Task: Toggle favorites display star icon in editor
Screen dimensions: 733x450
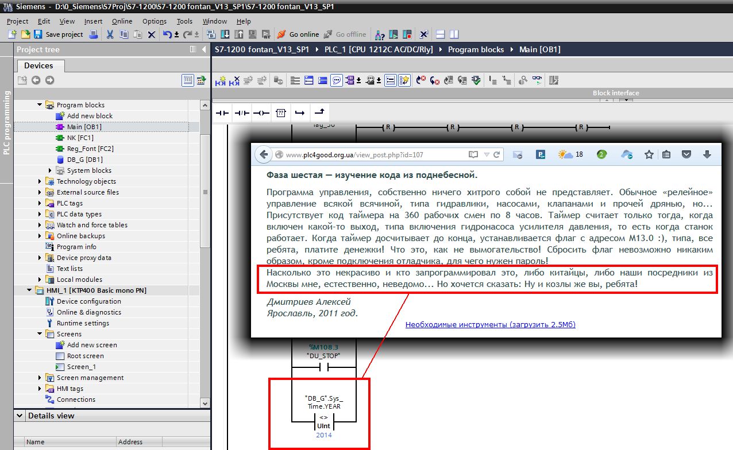Action: (404, 80)
